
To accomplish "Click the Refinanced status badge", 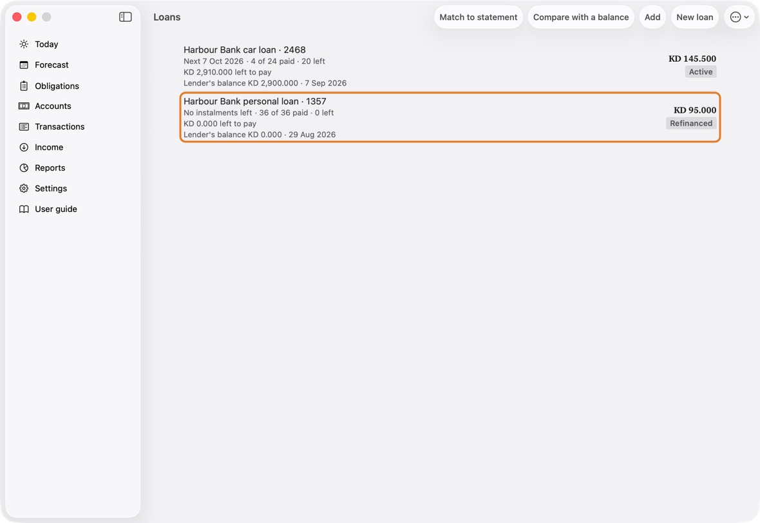I will coord(691,123).
